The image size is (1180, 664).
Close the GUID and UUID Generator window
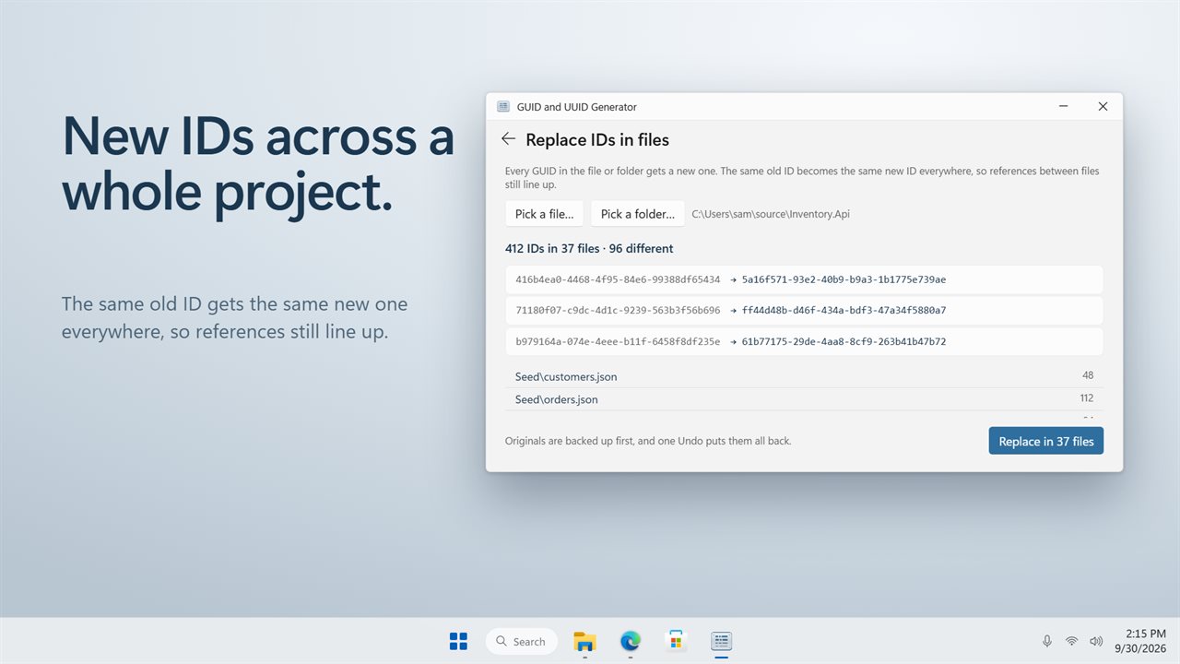[1103, 107]
